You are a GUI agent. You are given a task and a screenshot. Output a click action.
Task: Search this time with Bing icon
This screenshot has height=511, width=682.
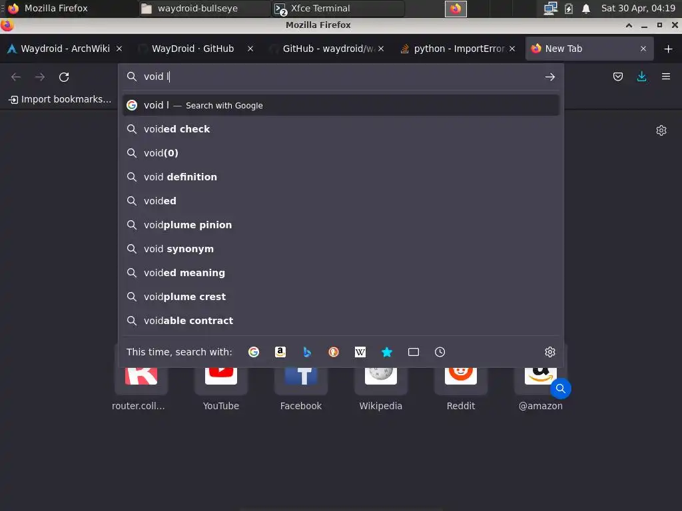(307, 352)
